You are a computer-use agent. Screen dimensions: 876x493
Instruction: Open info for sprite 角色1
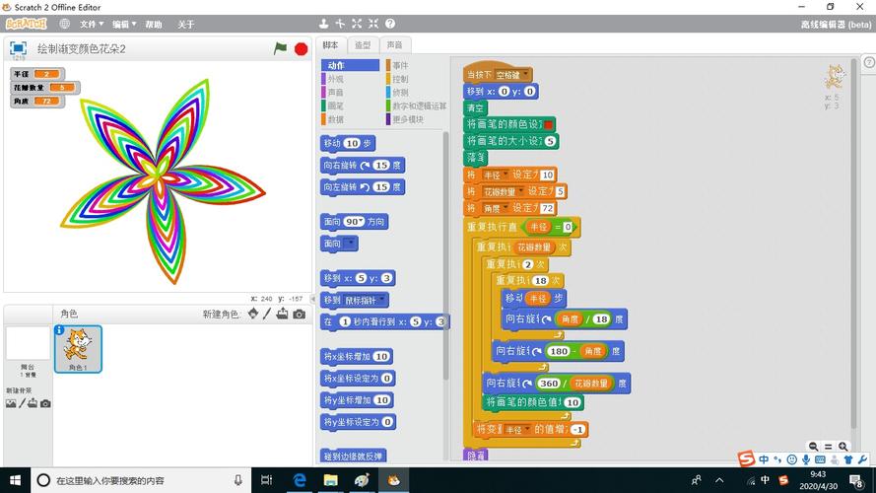click(60, 330)
